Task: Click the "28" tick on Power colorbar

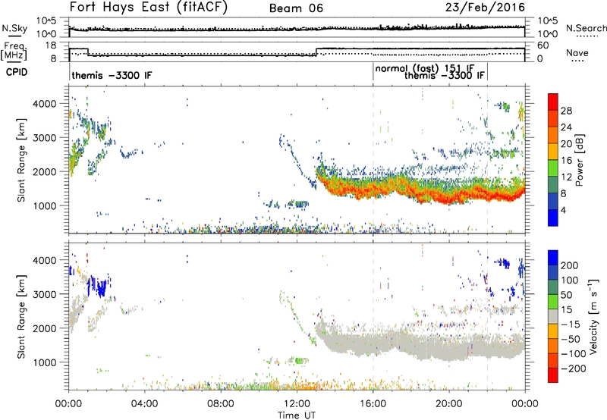Action: point(566,111)
